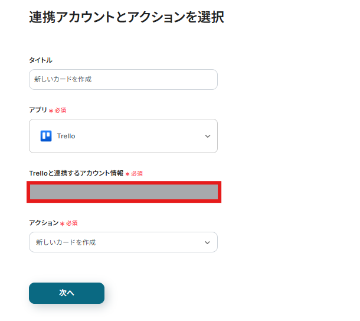360x321 pixels.
Task: Click the アプリ field label
Action: [38, 110]
